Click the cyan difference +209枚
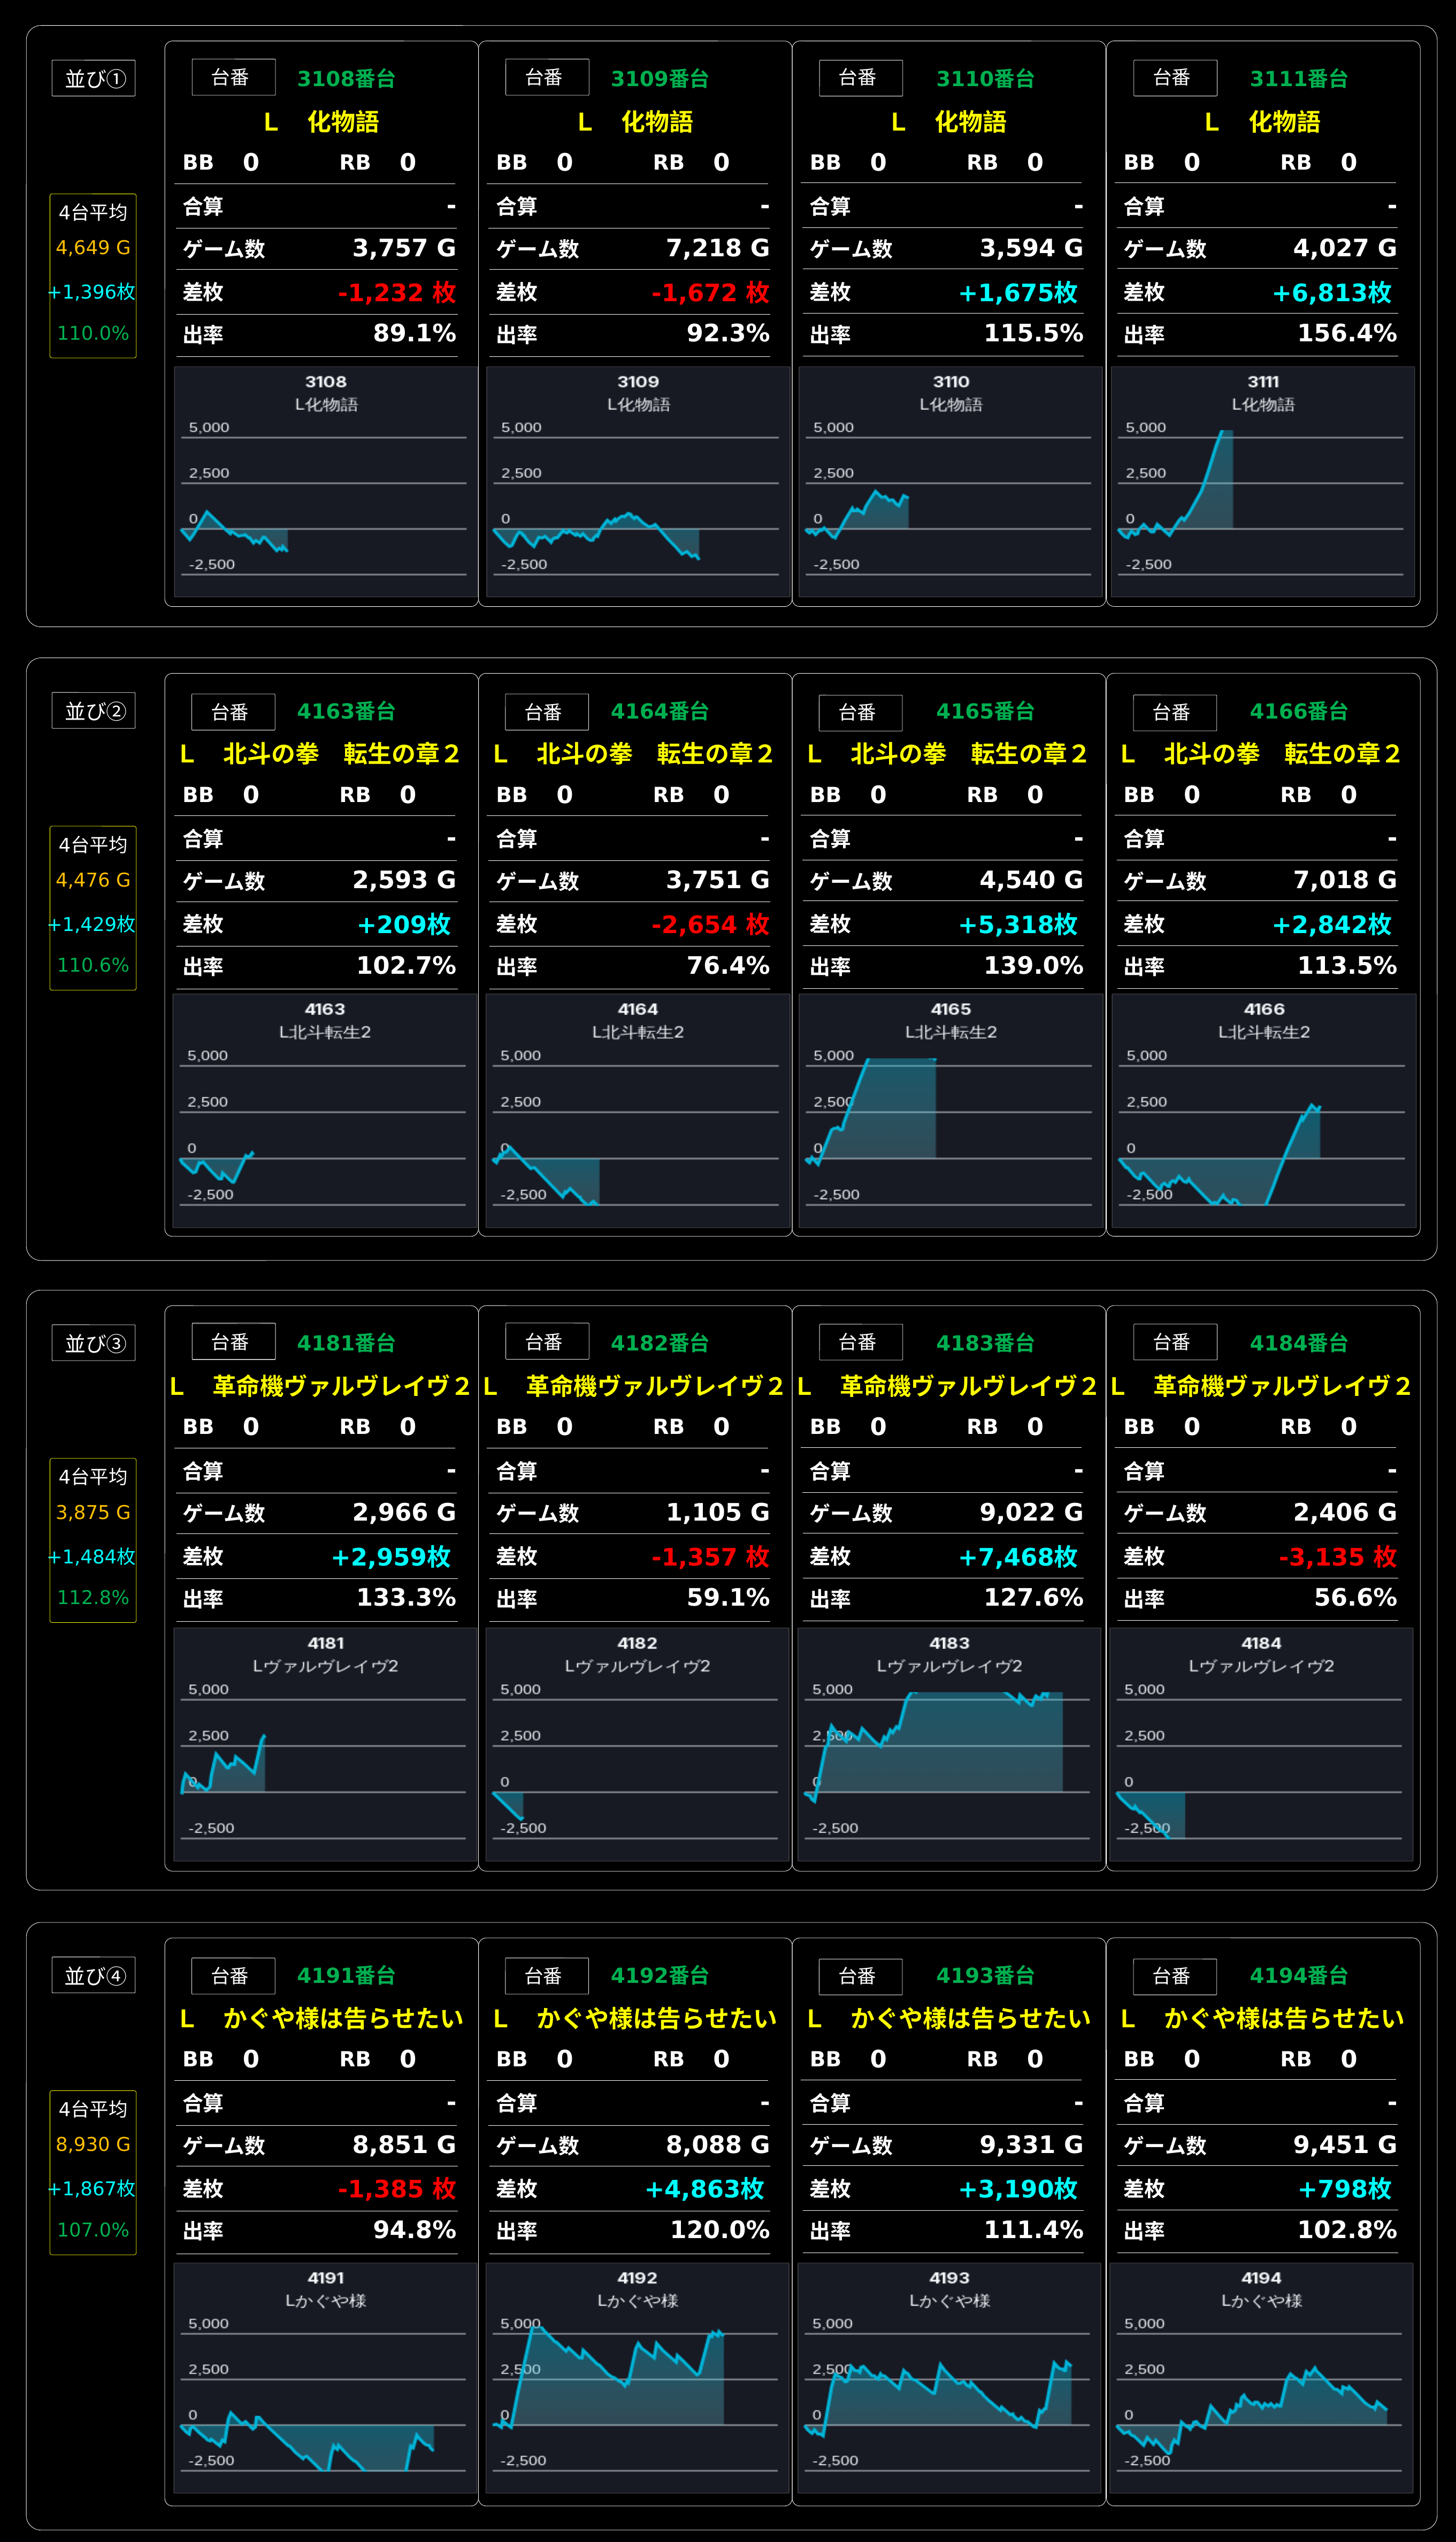The height and width of the screenshot is (2542, 1456). tap(405, 924)
